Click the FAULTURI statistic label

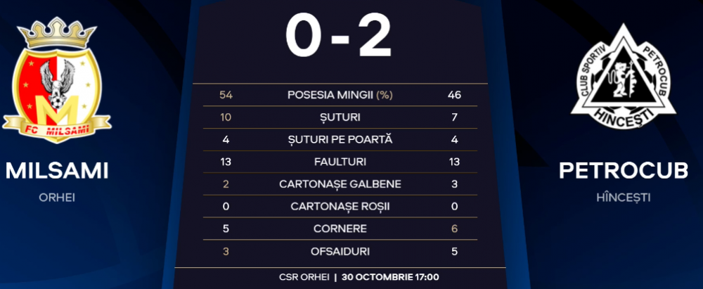click(x=340, y=162)
